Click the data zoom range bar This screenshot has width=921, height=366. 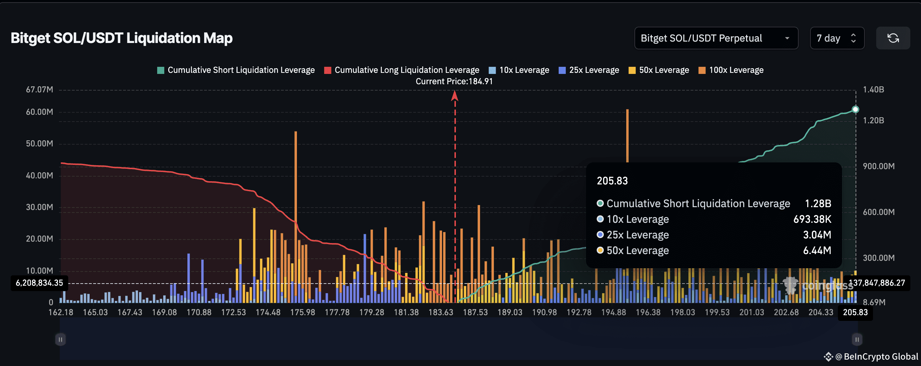(x=458, y=339)
